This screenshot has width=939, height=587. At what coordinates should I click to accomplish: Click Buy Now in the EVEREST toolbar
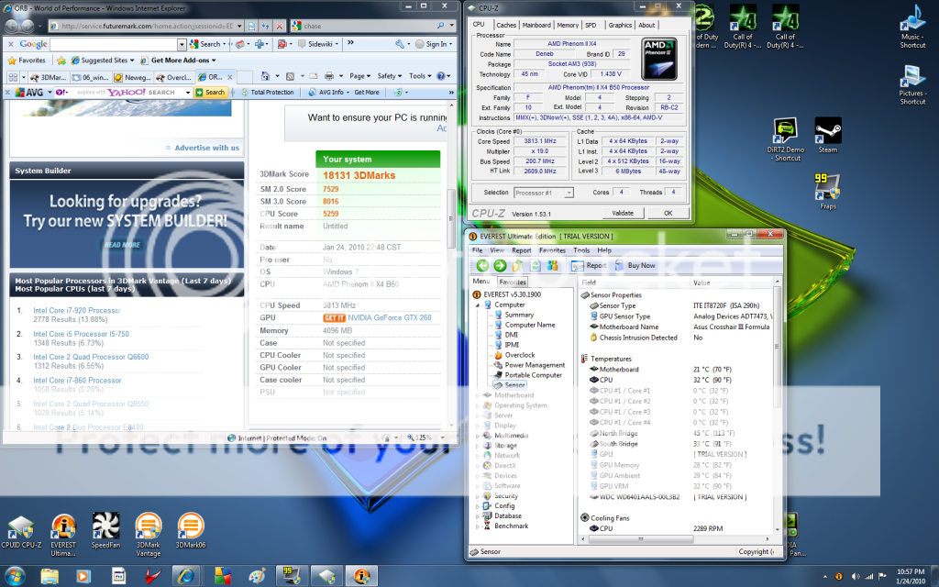(x=635, y=265)
